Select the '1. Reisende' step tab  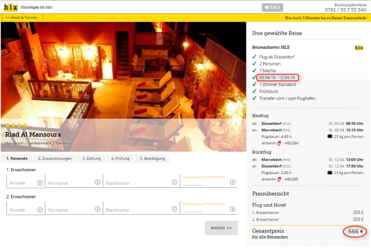pyautogui.click(x=17, y=158)
